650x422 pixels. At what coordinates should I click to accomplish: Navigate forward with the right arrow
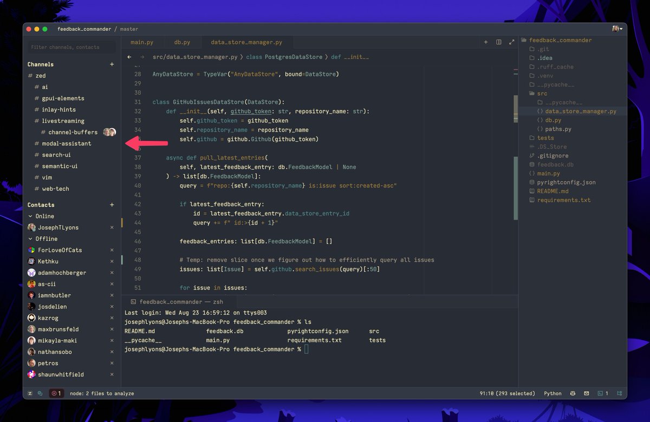tap(142, 57)
